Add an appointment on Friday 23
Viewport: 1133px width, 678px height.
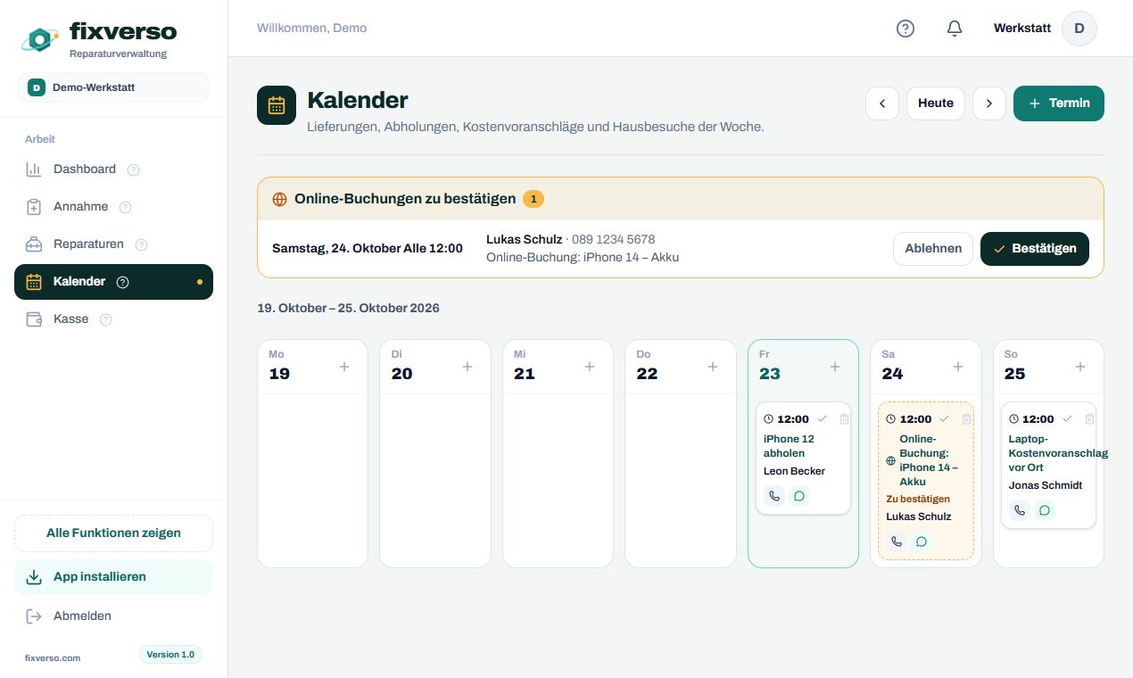point(835,367)
